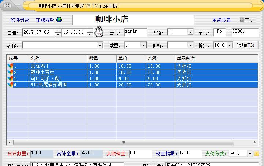Click the 置顶 pin-to-top icon

(x=242, y=20)
